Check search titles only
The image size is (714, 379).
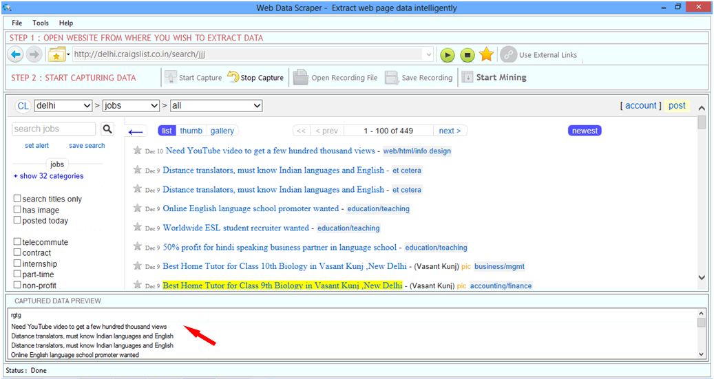(17, 198)
